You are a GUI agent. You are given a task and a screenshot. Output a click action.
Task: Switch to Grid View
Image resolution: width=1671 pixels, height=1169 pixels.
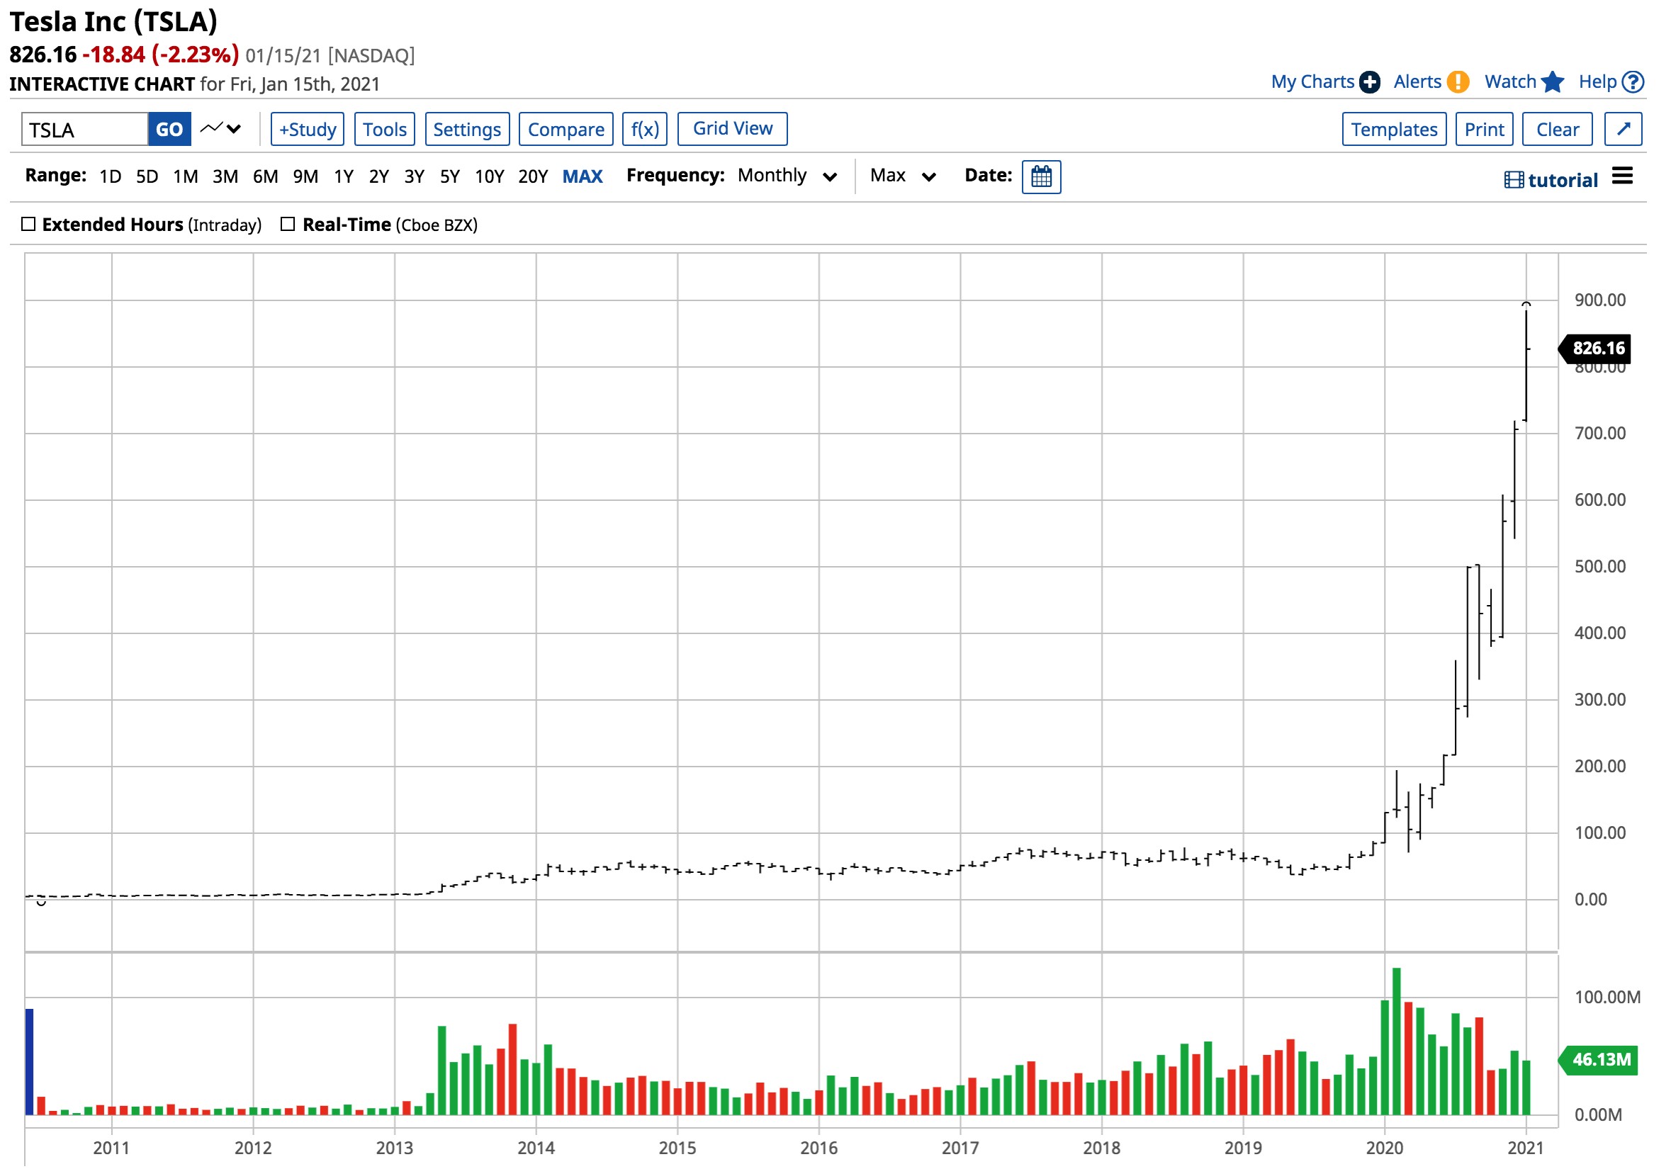(732, 129)
